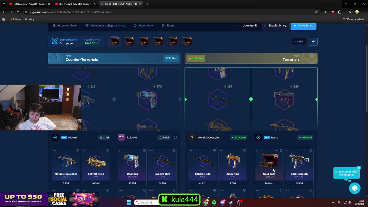Open Codzienne najlepsze bitwy tab
Image resolution: width=368 pixels, height=207 pixels.
pyautogui.click(x=105, y=26)
